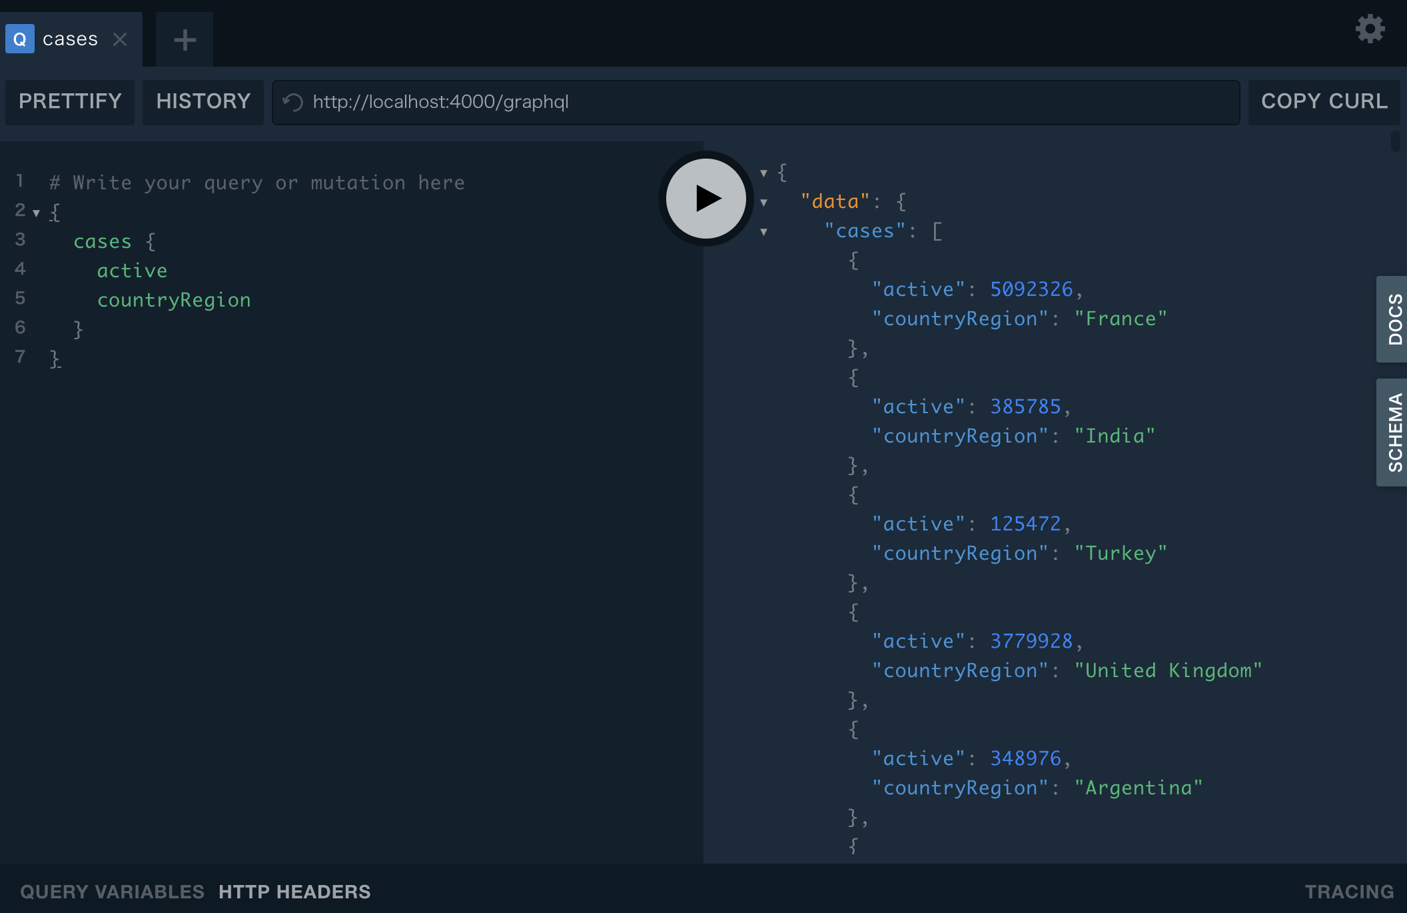Click the COPY CURL button

pyautogui.click(x=1324, y=102)
